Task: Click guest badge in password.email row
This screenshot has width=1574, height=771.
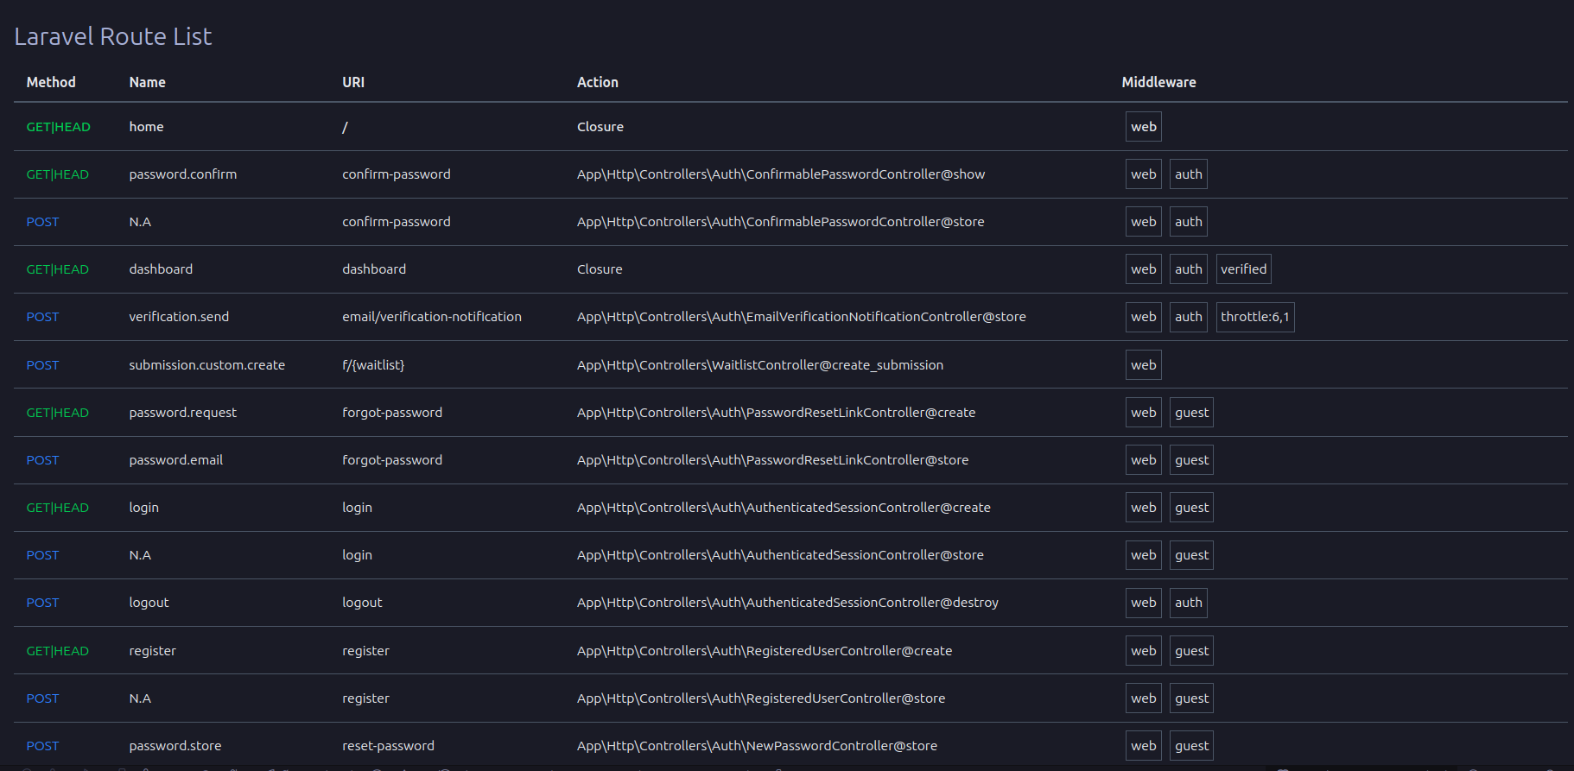Action: [1191, 460]
